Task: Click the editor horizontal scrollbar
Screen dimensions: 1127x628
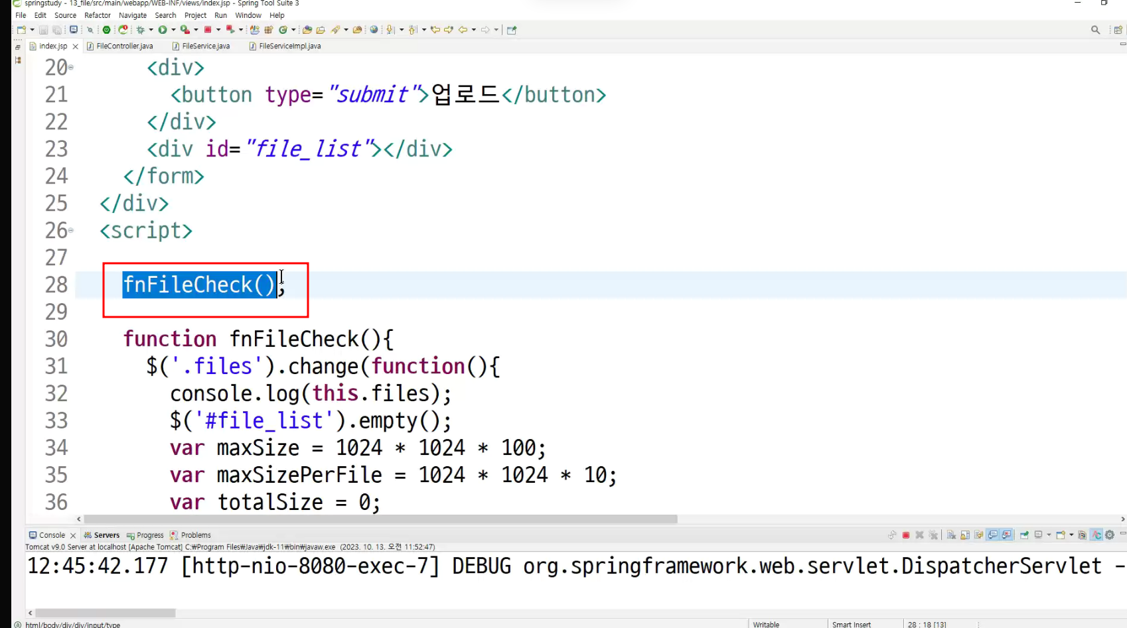Action: [380, 519]
